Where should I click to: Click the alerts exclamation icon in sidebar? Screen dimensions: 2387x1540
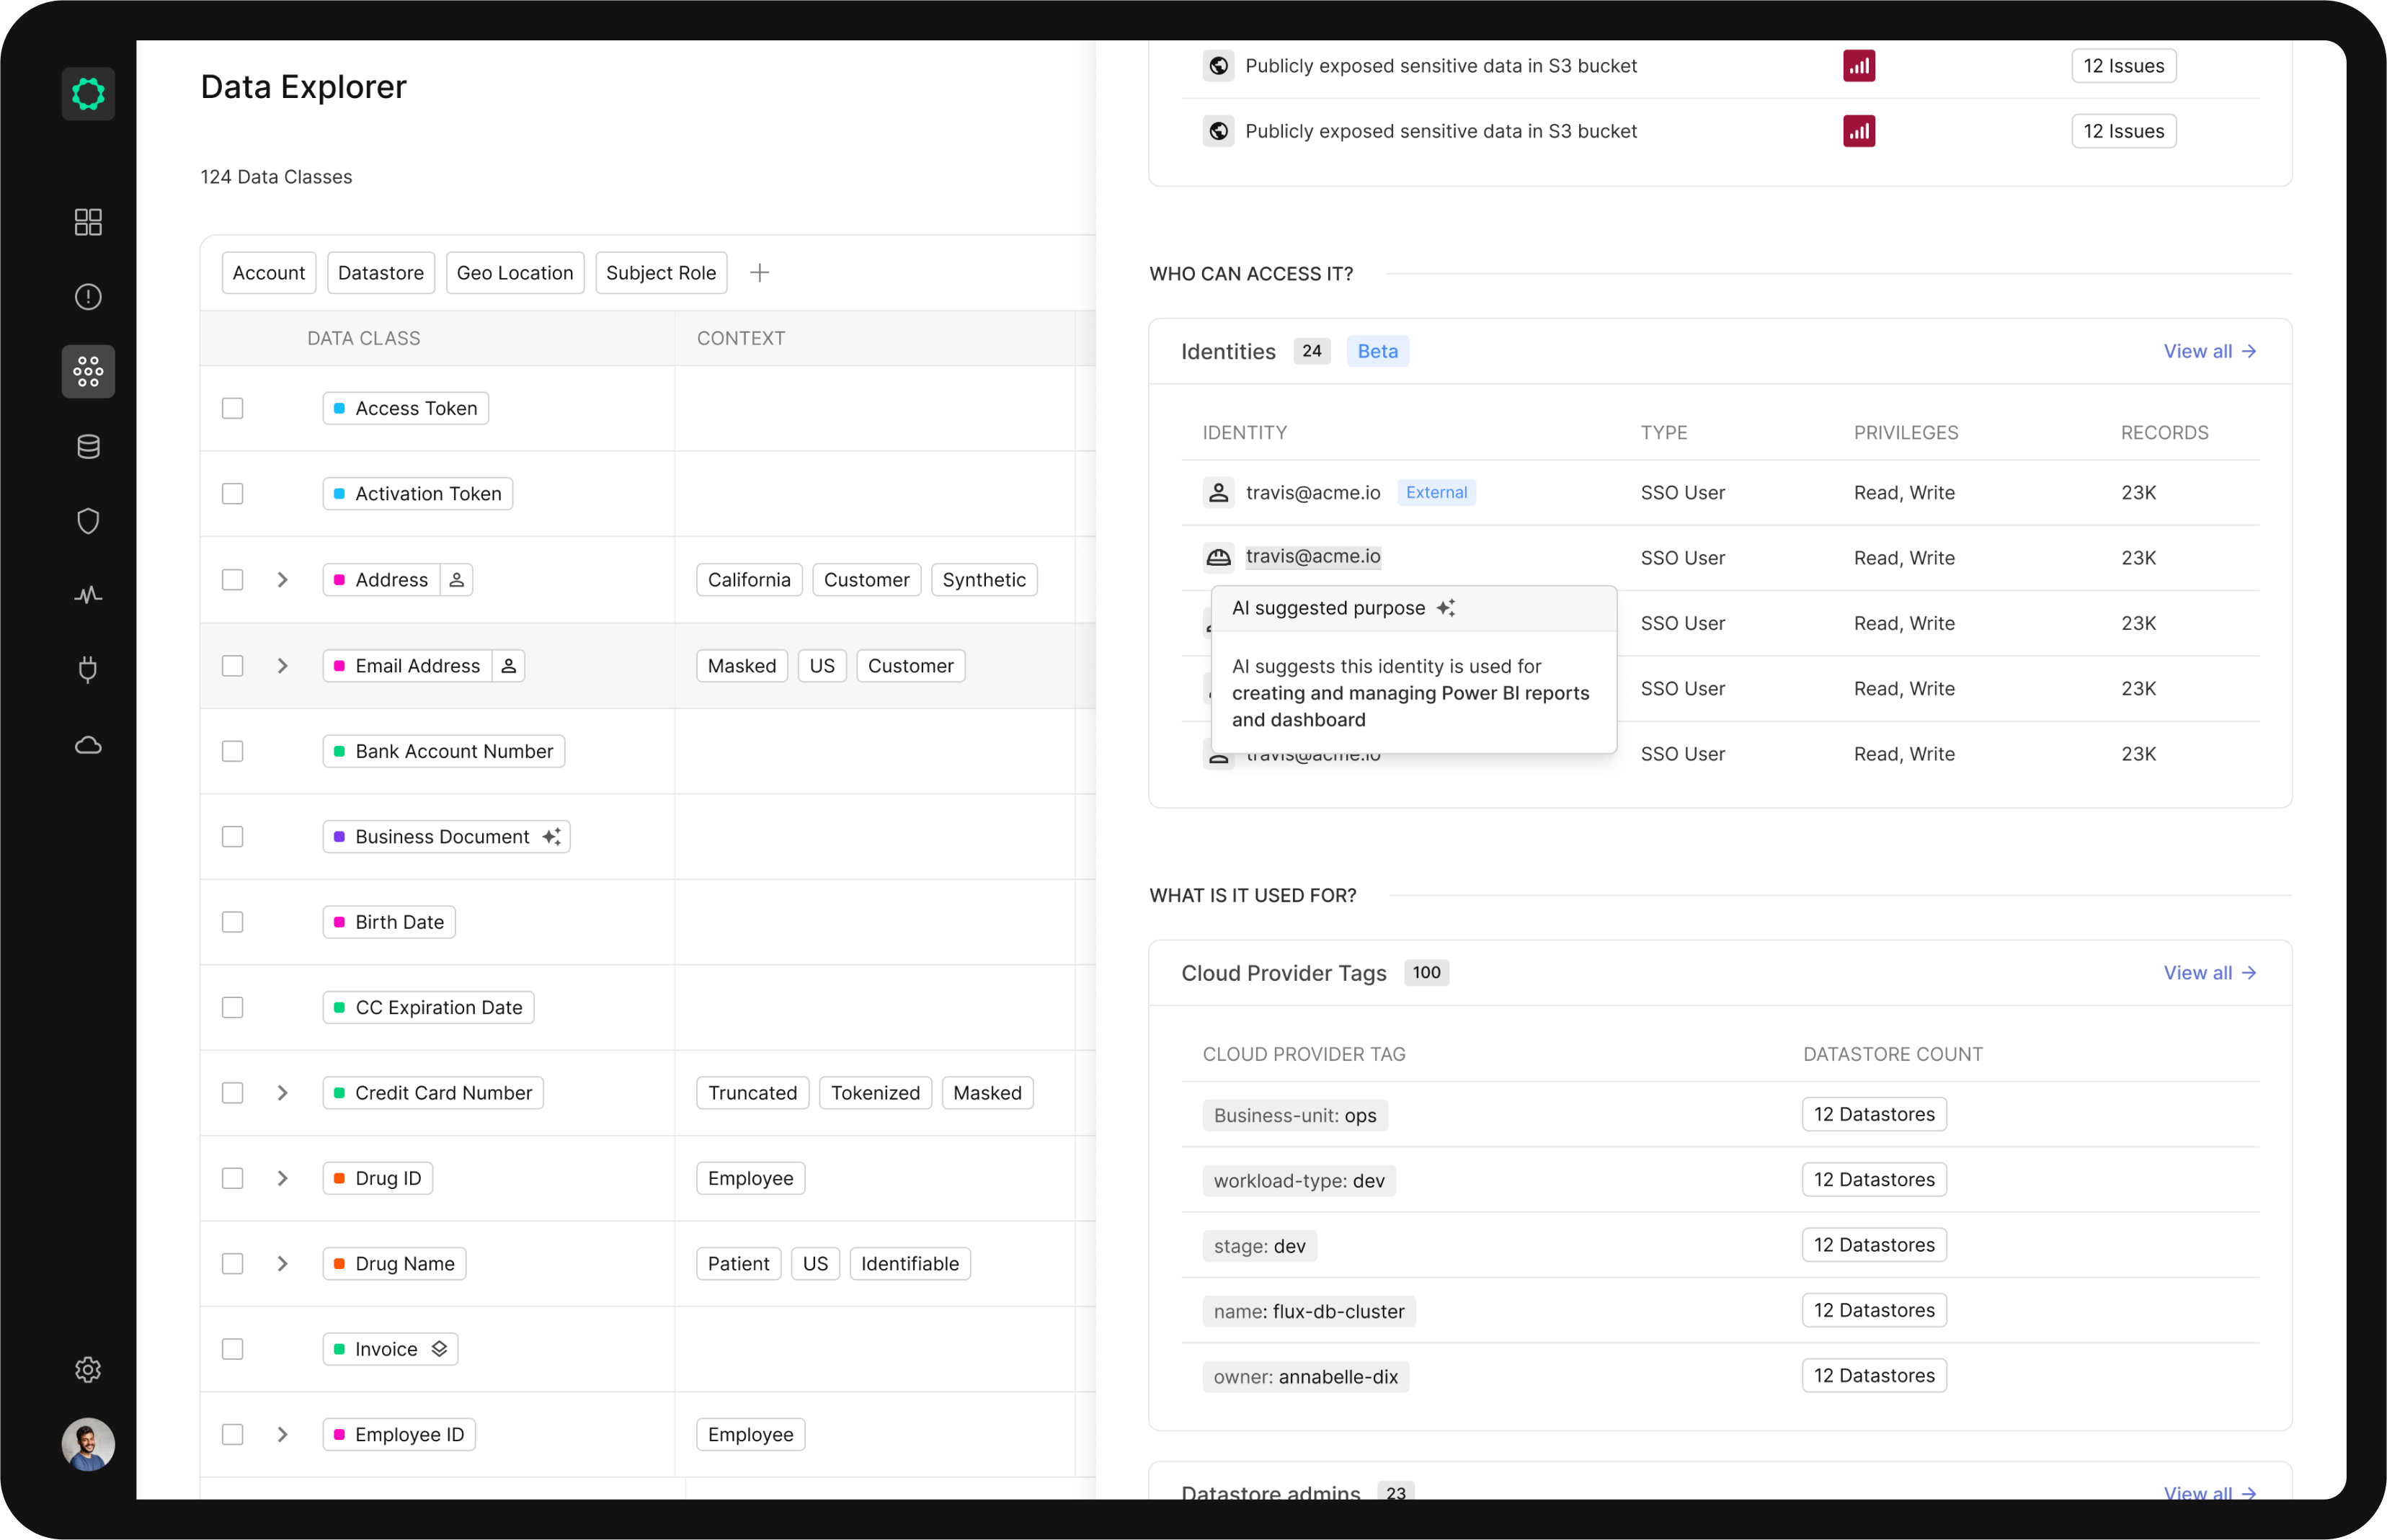tap(88, 297)
